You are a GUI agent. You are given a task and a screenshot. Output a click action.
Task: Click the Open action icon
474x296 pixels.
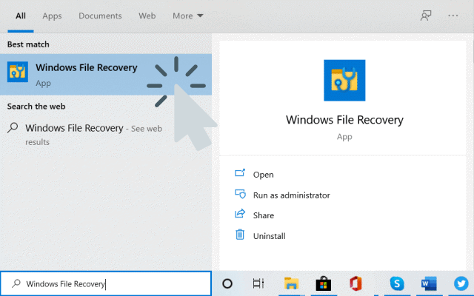pyautogui.click(x=240, y=173)
